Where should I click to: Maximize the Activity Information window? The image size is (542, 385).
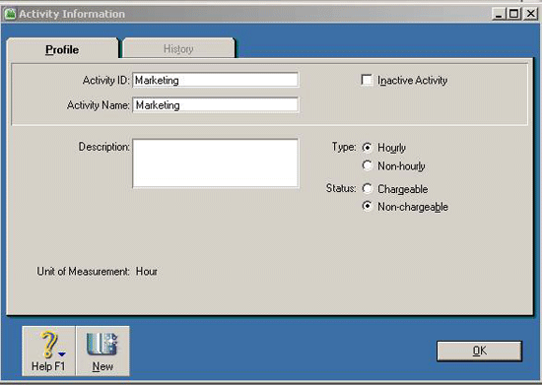[x=514, y=14]
